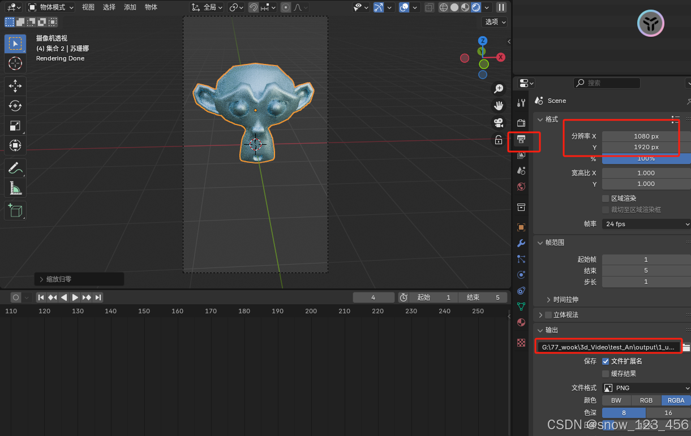
Task: Open the 全局 transform orientation dropdown
Action: point(207,7)
